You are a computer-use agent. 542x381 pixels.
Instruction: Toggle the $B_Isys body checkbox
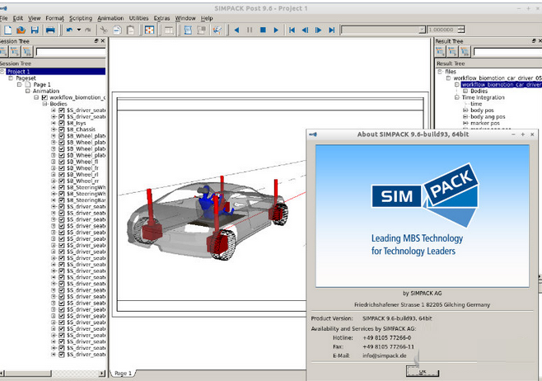[x=62, y=123]
